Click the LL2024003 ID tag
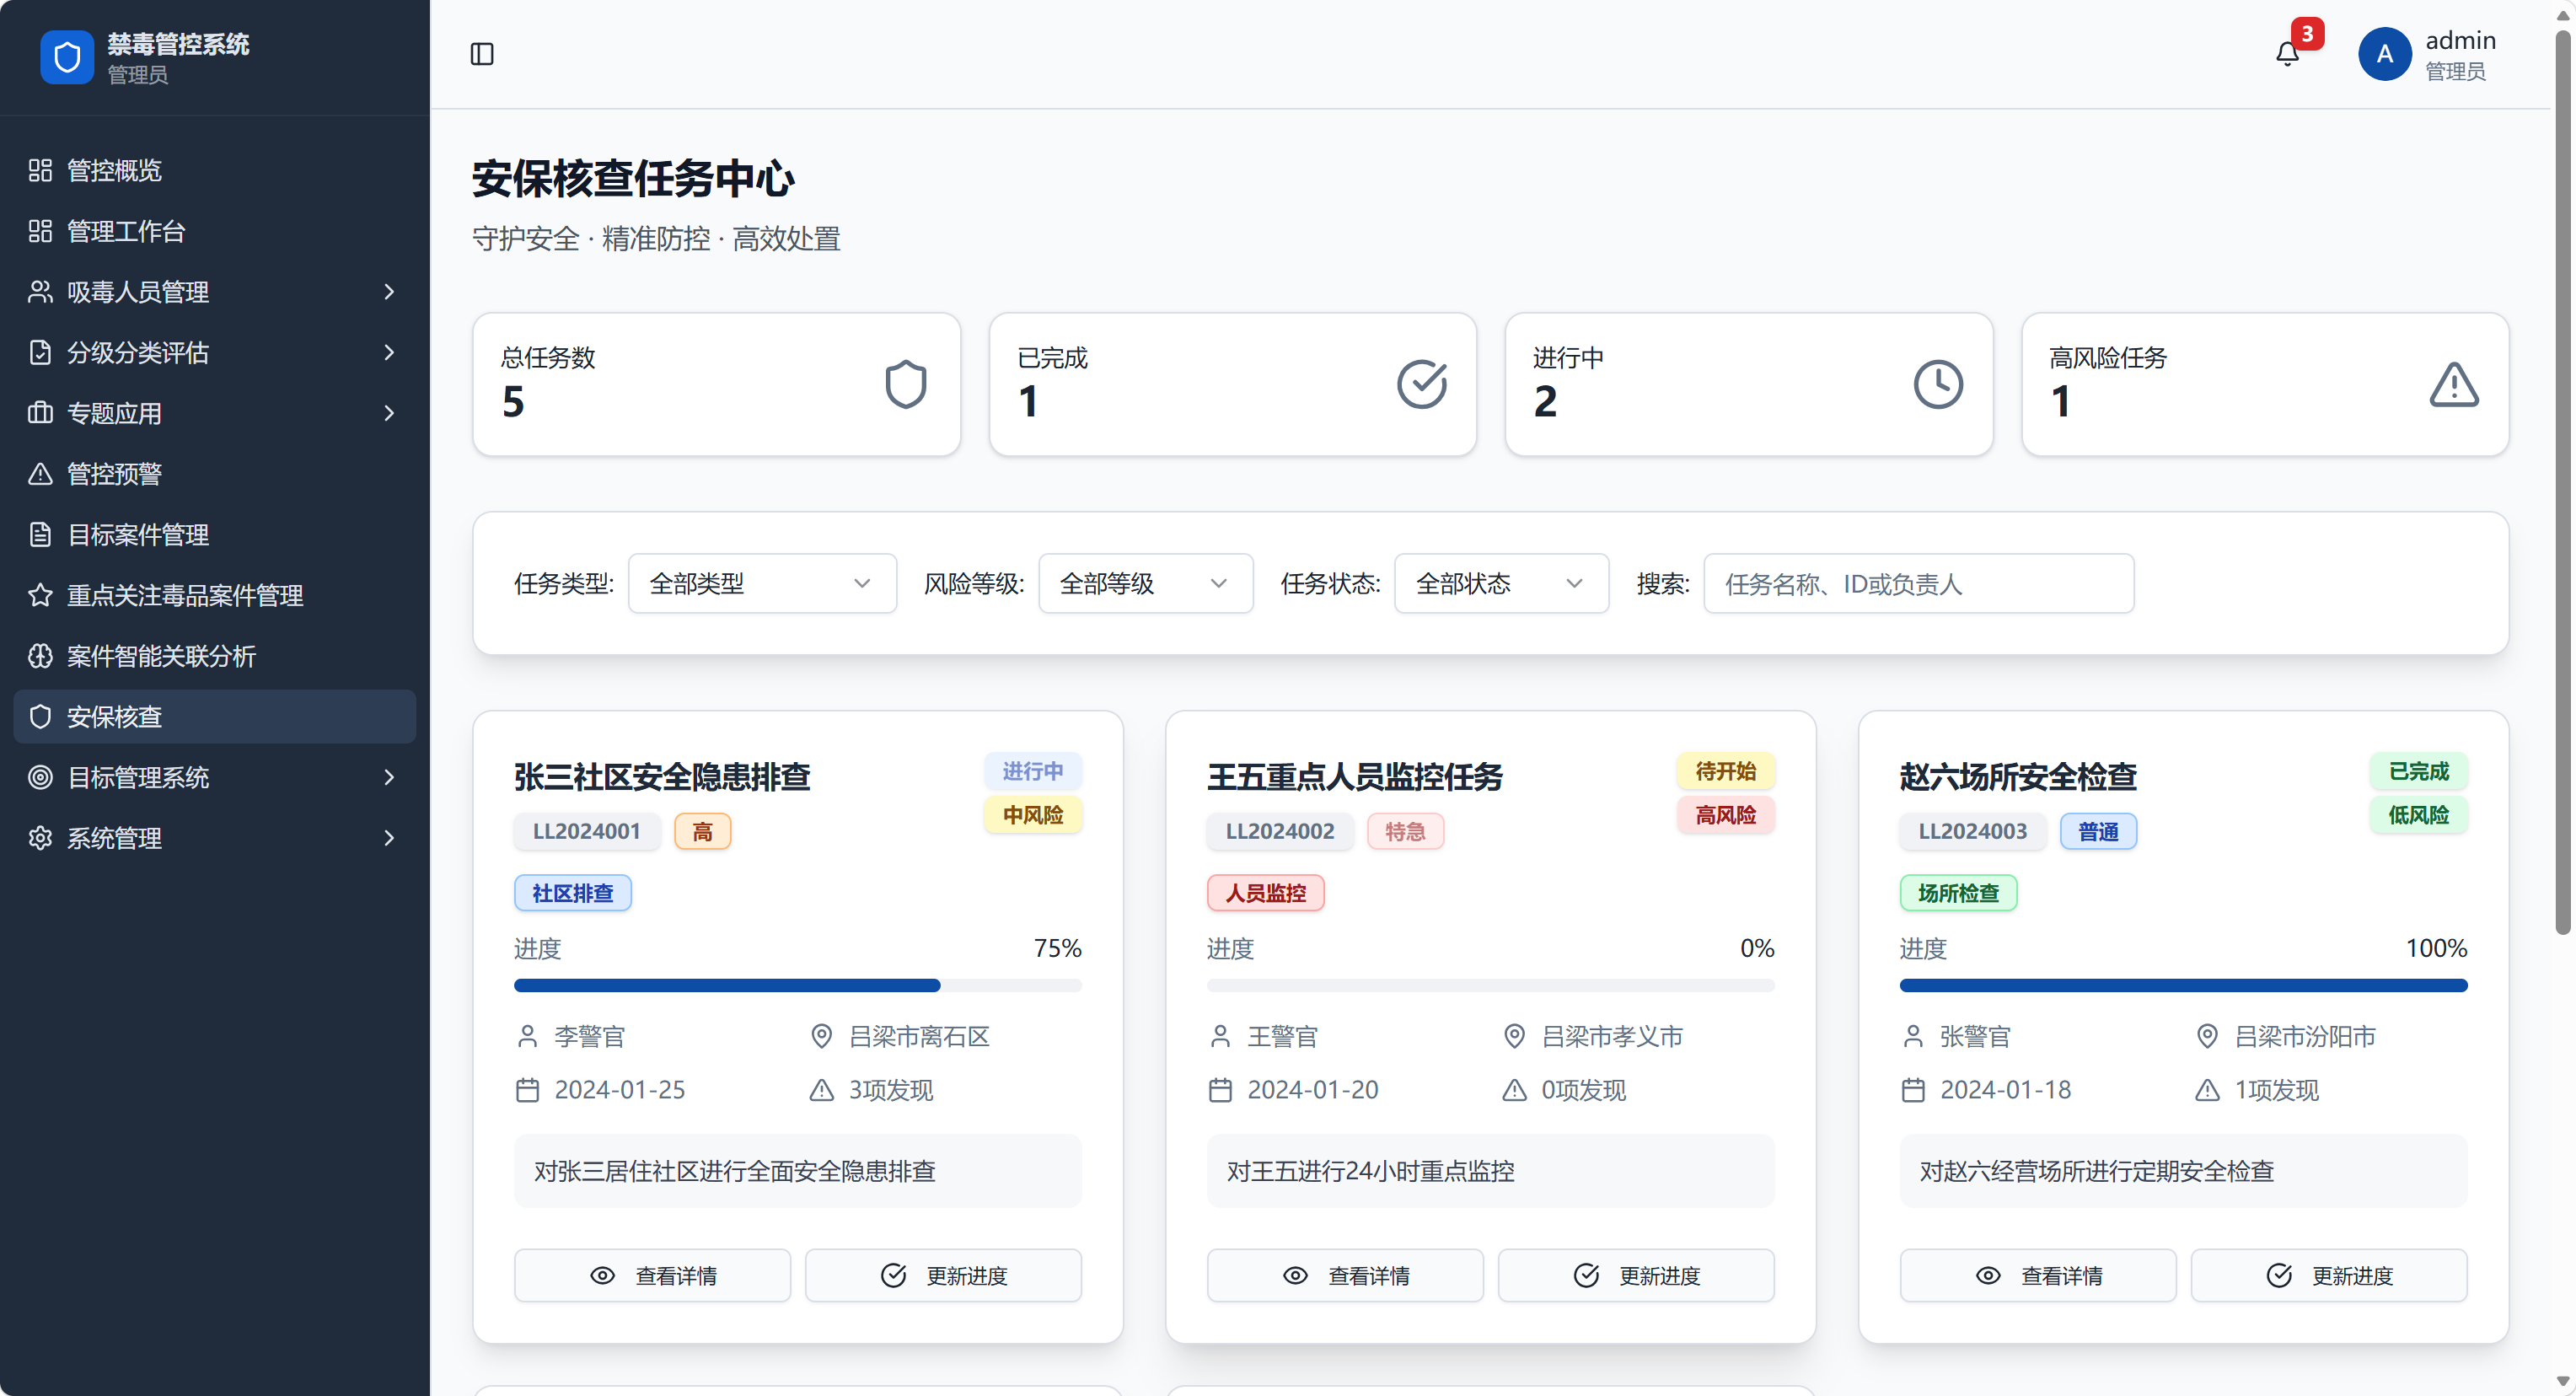Image resolution: width=2576 pixels, height=1396 pixels. pos(1973,831)
